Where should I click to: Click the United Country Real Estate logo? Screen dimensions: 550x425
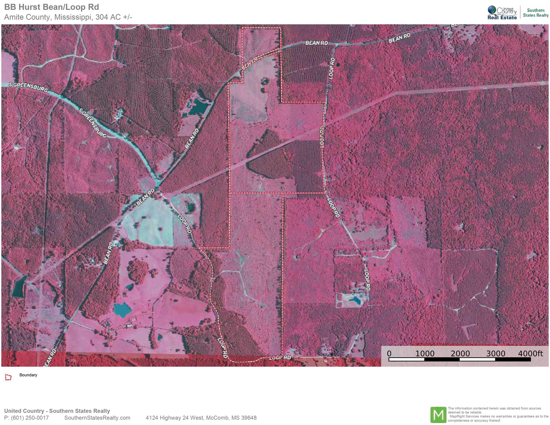click(x=502, y=13)
